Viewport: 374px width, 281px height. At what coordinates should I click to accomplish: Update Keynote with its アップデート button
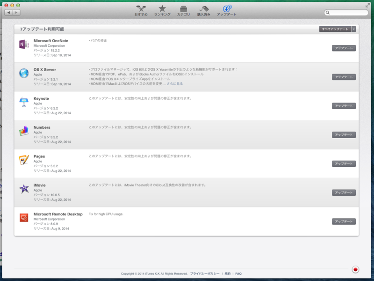344,106
